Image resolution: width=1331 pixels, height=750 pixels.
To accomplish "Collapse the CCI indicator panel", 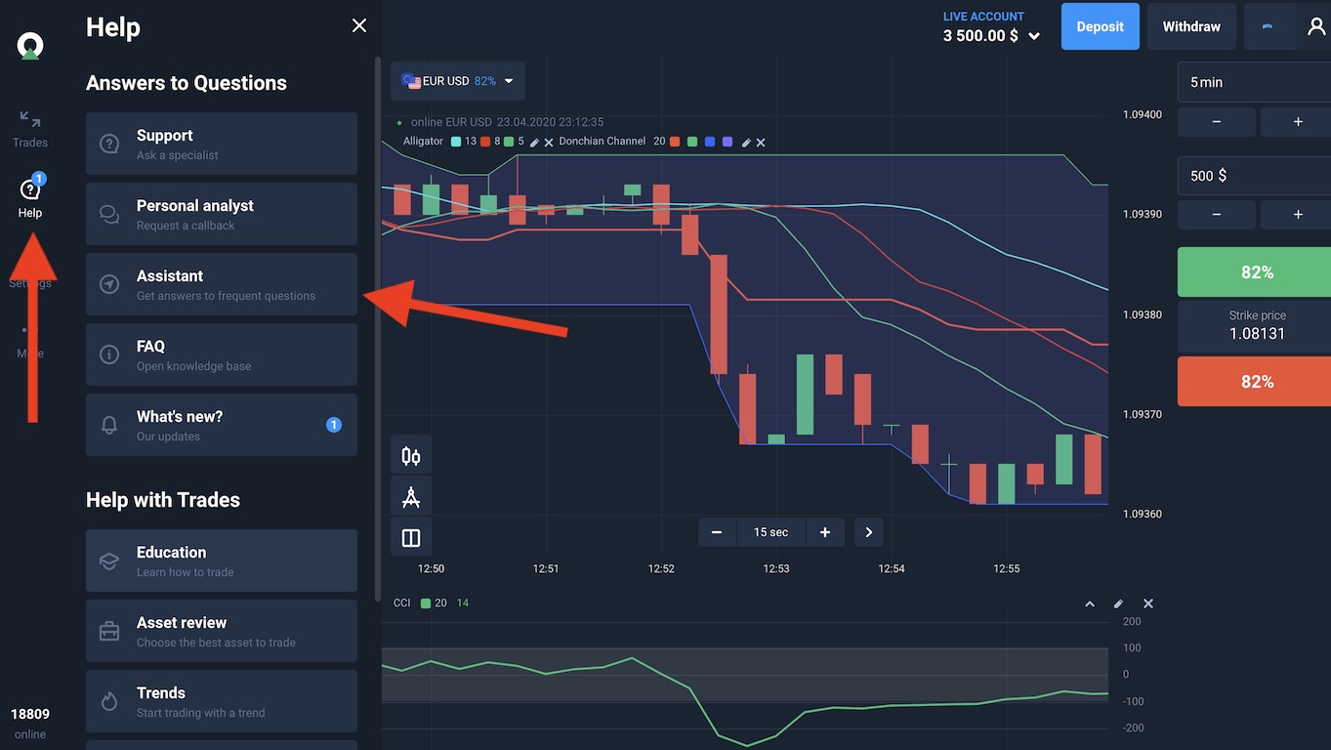I will [1090, 604].
